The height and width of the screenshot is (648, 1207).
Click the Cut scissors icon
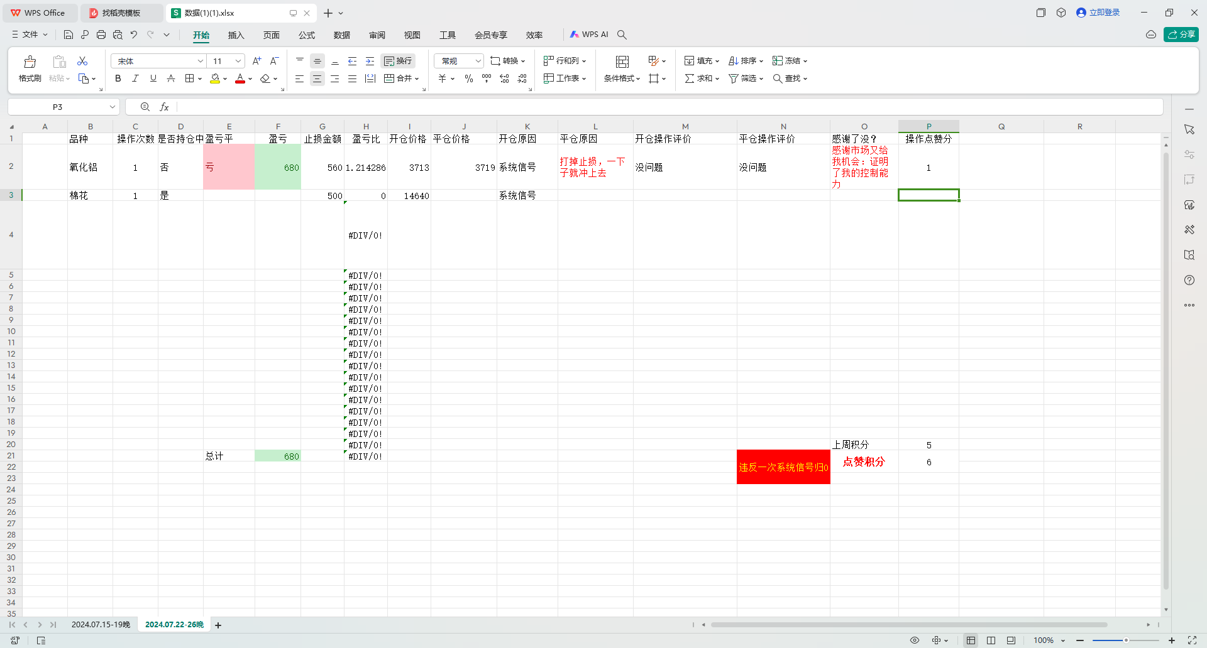click(x=82, y=61)
